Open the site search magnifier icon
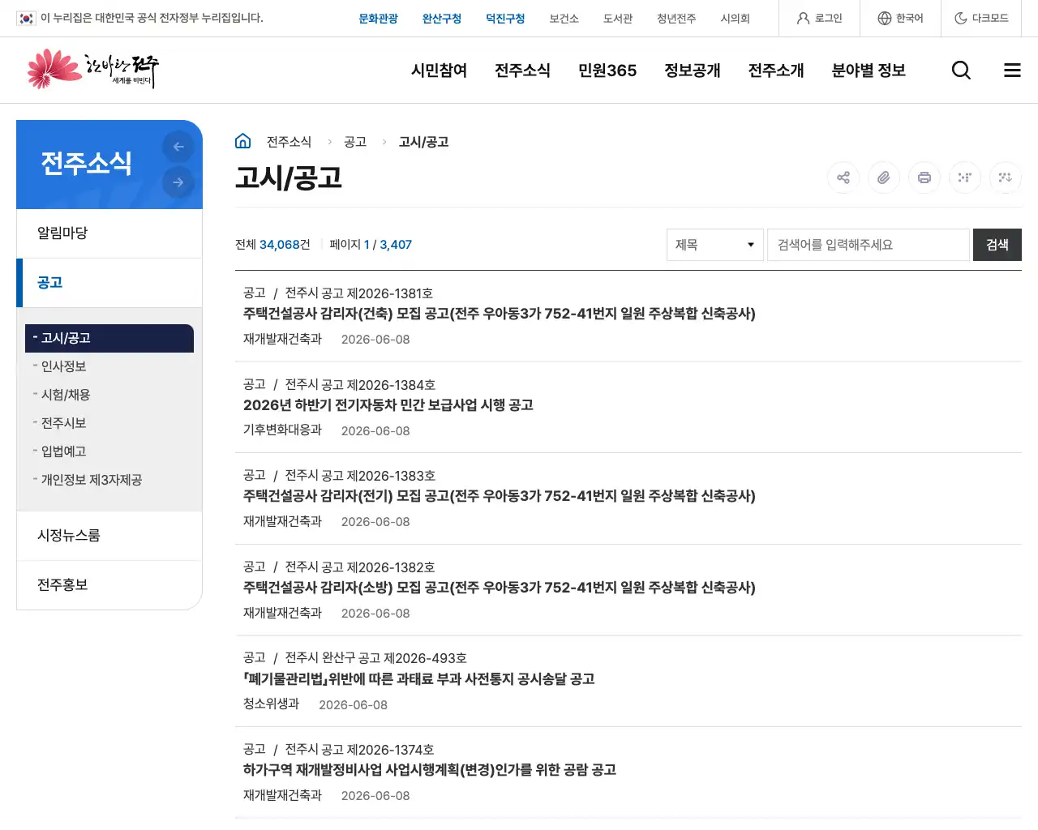This screenshot has width=1038, height=830. coord(961,71)
